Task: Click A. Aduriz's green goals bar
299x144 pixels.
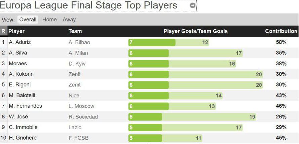Action: [x=152, y=42]
